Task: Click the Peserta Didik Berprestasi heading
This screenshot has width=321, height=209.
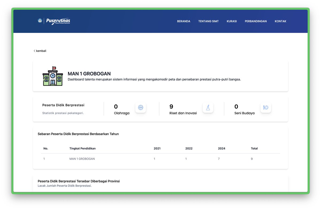Action: 63,105
